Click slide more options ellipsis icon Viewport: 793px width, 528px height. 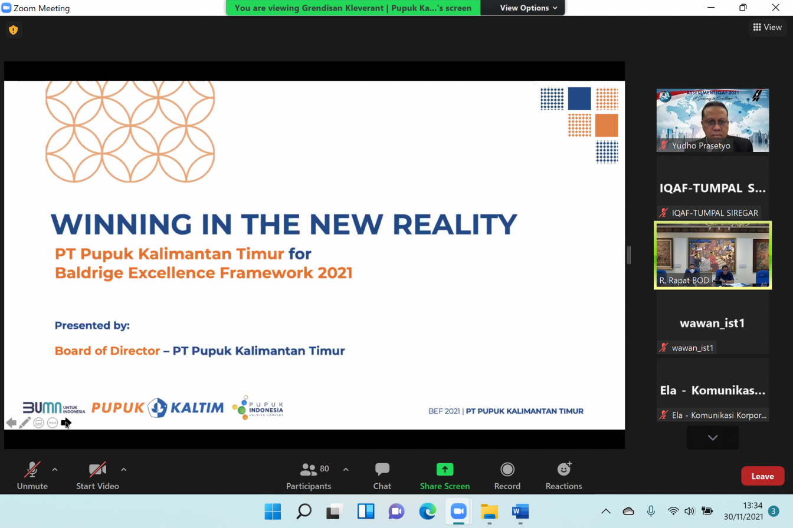[53, 423]
